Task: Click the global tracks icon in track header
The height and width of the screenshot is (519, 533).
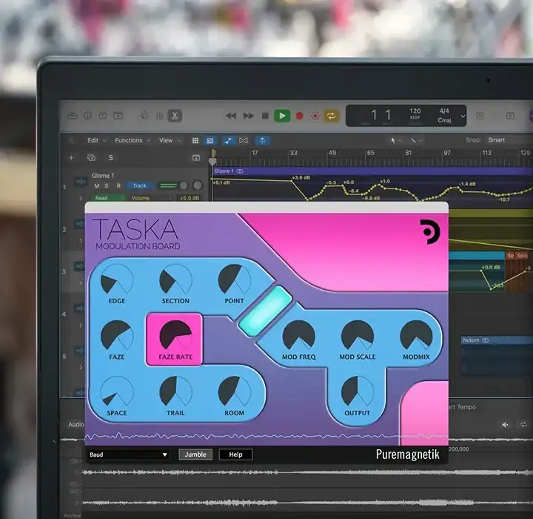Action: [196, 158]
